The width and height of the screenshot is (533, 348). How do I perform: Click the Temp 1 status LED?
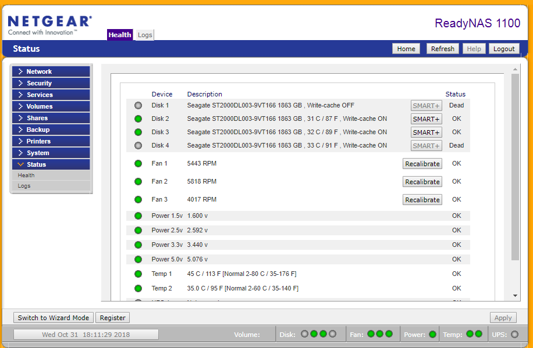point(138,274)
